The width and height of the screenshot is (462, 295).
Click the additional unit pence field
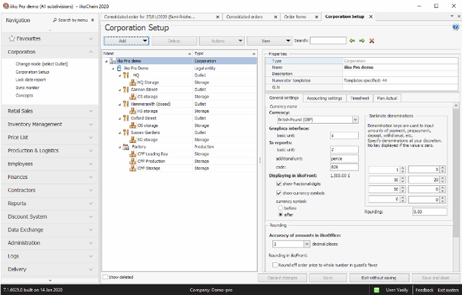point(344,158)
